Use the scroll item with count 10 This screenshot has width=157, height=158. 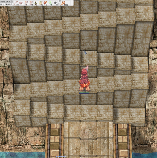(41, 3)
